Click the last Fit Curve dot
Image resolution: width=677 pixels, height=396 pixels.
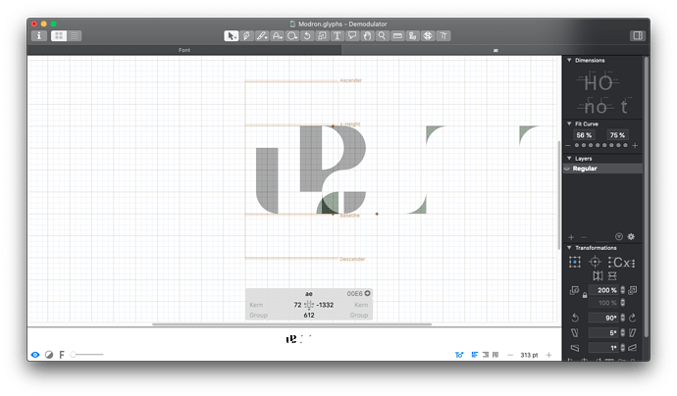click(625, 145)
